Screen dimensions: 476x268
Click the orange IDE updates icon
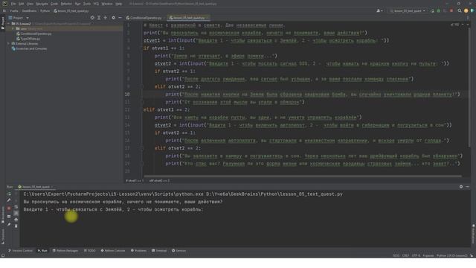coord(466,11)
